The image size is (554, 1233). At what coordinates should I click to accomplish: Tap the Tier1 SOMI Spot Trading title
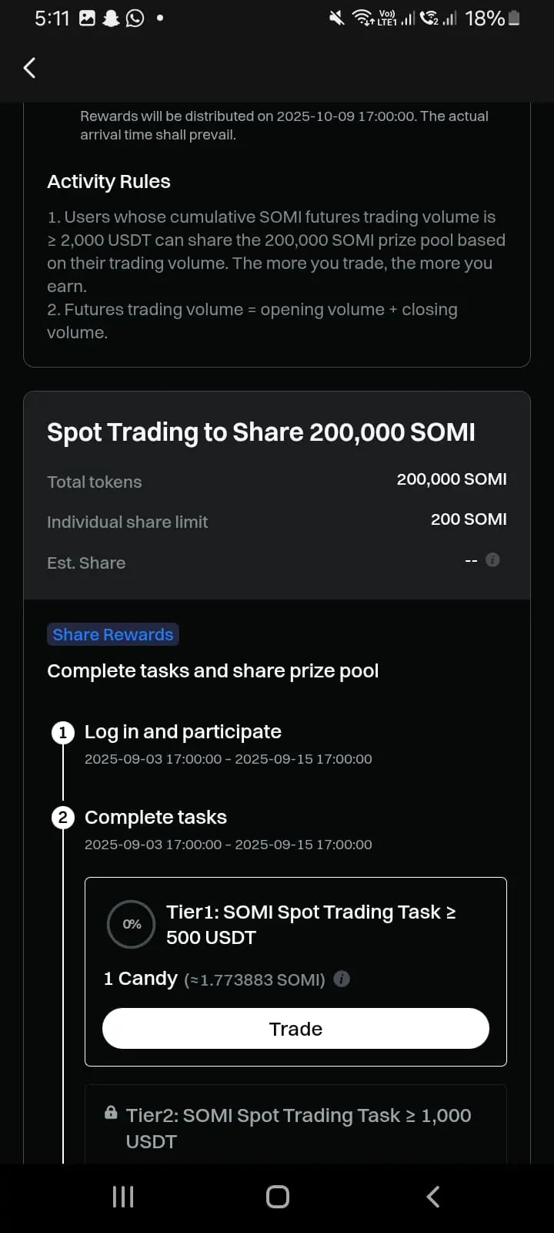coord(312,924)
